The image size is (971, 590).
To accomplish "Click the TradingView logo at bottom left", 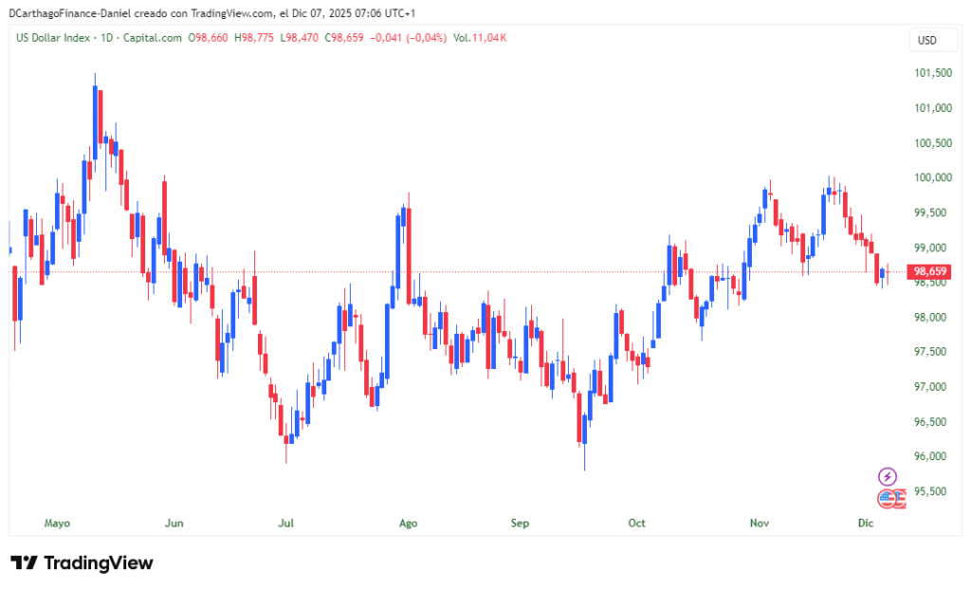I will pyautogui.click(x=82, y=562).
